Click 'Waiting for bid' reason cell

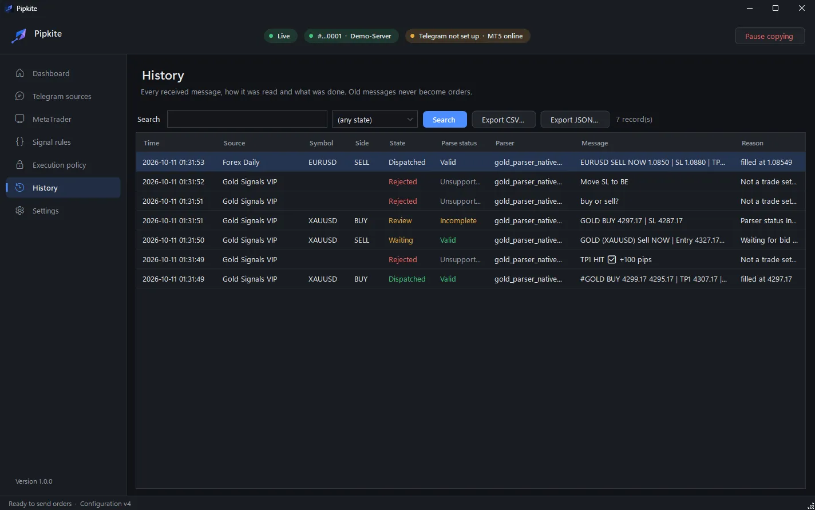[769, 240]
